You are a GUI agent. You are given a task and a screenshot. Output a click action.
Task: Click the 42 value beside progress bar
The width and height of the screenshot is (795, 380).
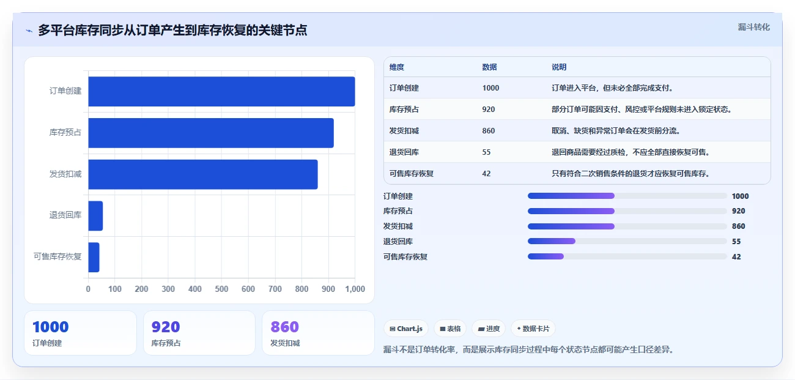coord(736,257)
